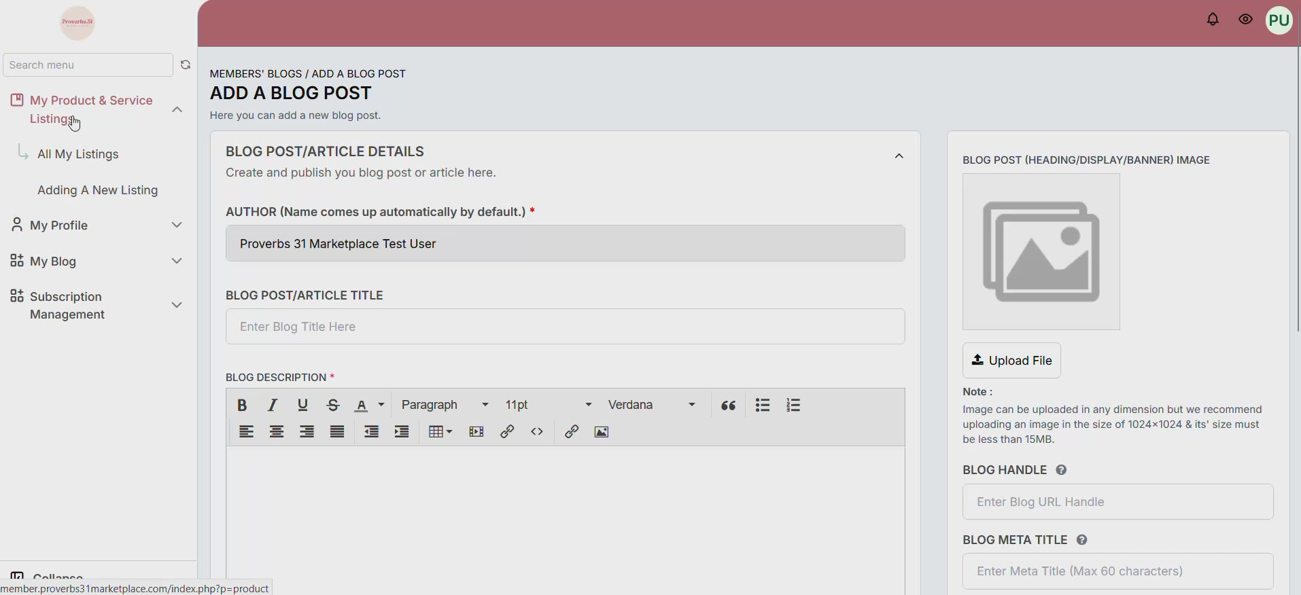Open All My Listings menu item
This screenshot has height=595, width=1301.
click(78, 154)
